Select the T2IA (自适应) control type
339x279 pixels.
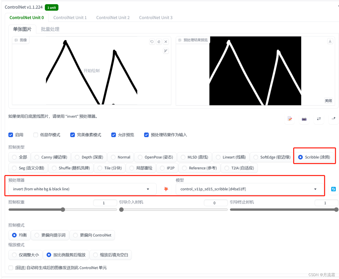click(x=239, y=168)
